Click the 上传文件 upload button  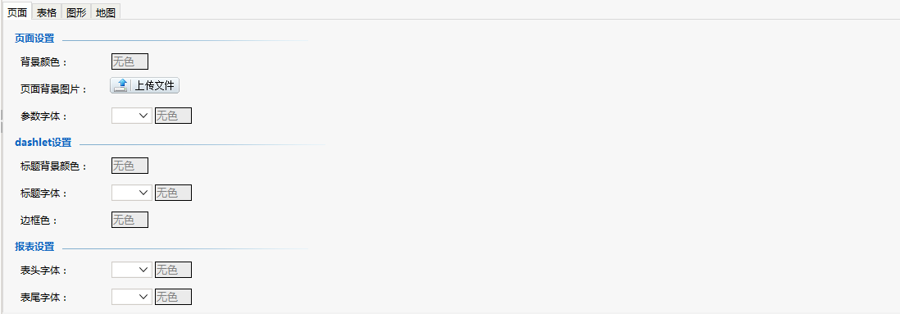pyautogui.click(x=144, y=85)
